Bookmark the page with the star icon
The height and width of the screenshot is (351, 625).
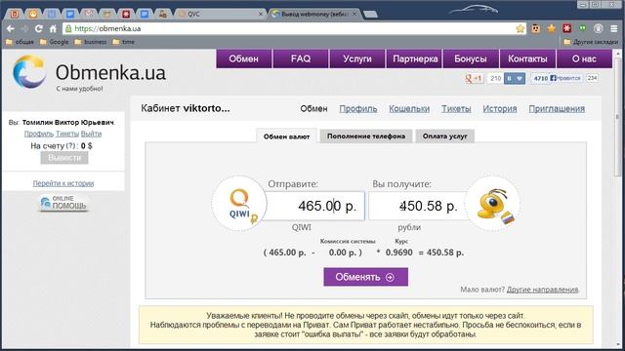(520, 28)
